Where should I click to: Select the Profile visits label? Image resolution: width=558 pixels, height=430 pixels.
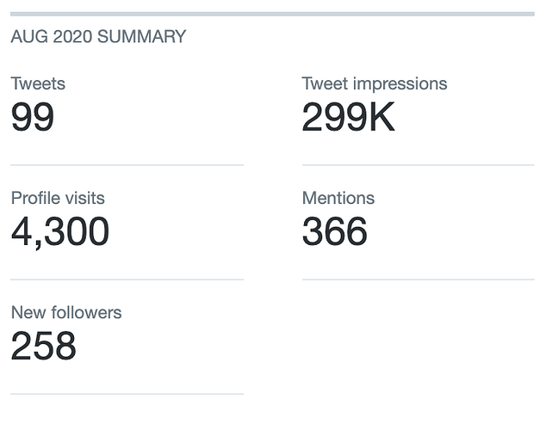(x=58, y=198)
